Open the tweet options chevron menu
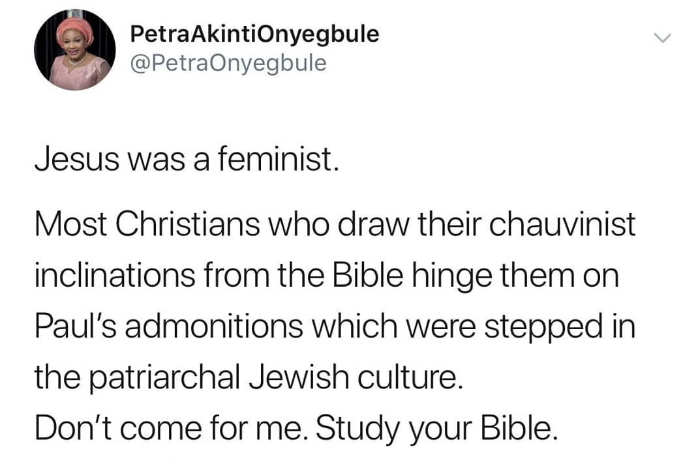 coord(662,38)
